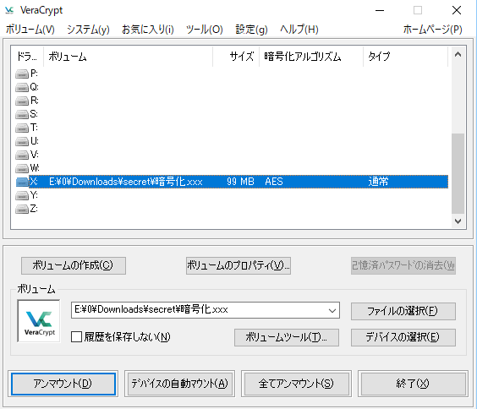Viewport: 477px width, 409px height.
Task: Select mounted volume path in X: row
Action: pyautogui.click(x=126, y=182)
